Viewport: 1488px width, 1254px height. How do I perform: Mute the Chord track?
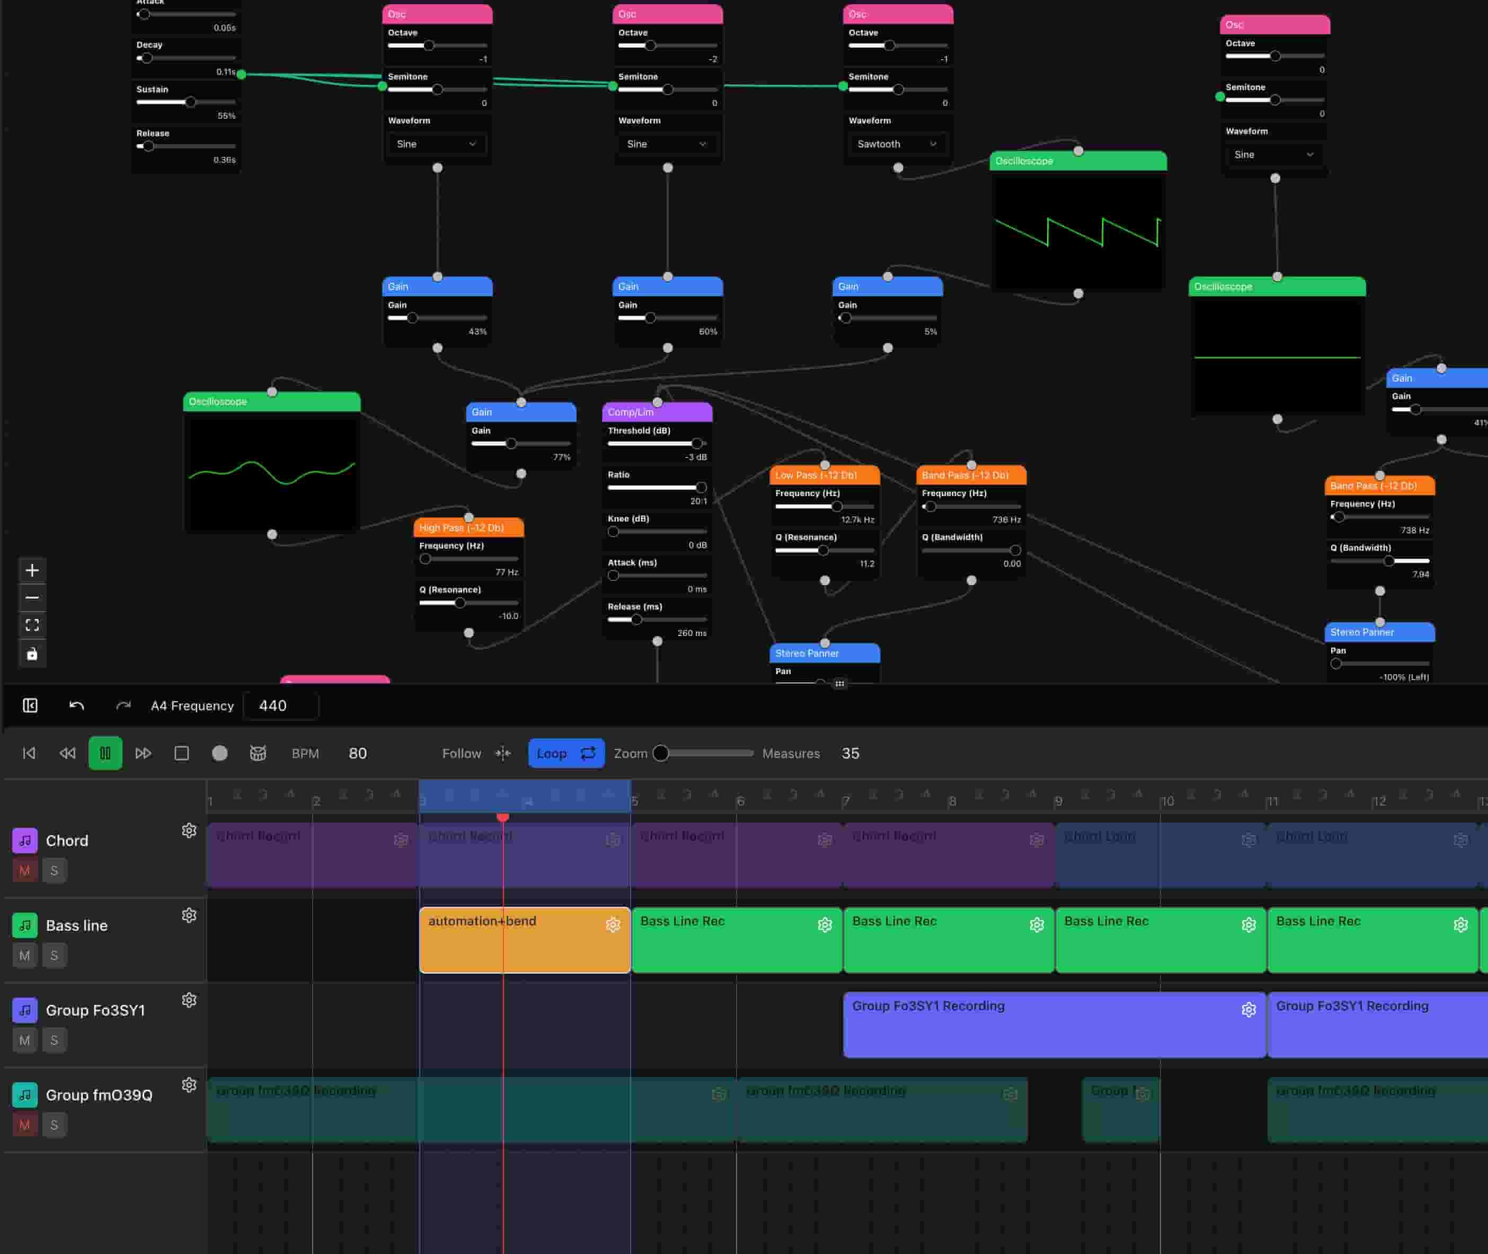[24, 869]
